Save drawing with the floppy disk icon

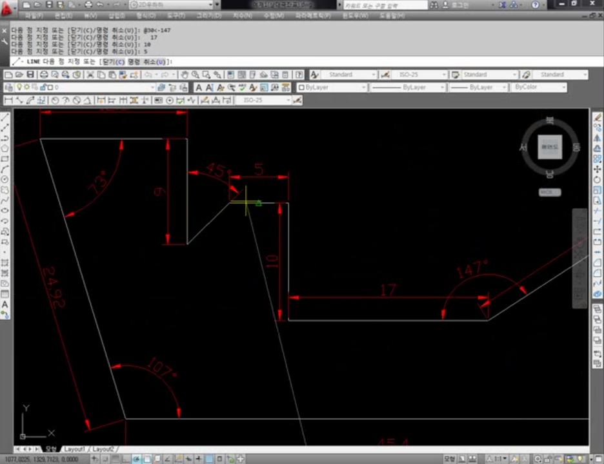pos(30,75)
